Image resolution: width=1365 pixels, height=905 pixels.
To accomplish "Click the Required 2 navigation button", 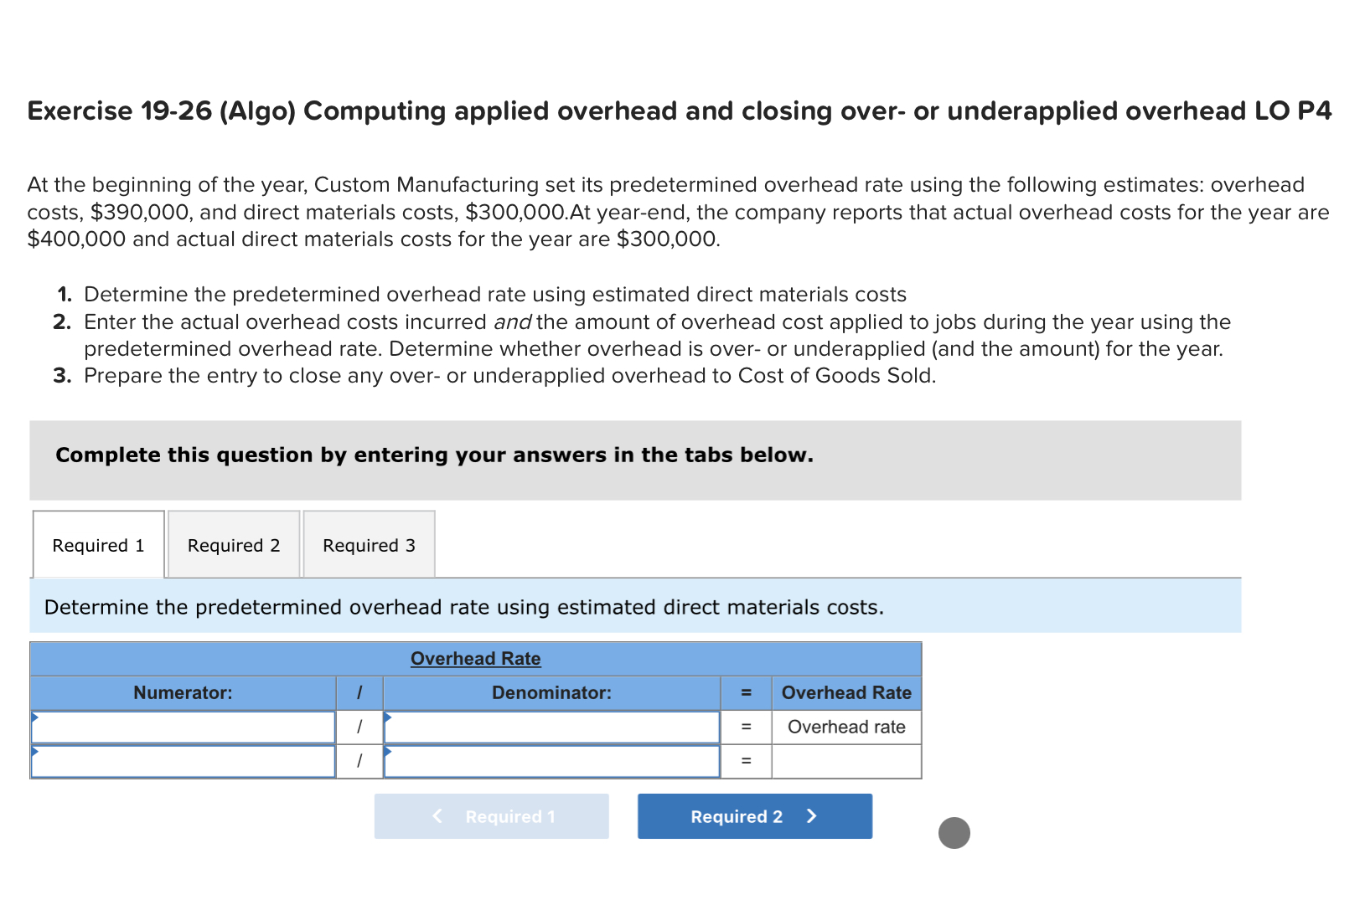I will (752, 816).
